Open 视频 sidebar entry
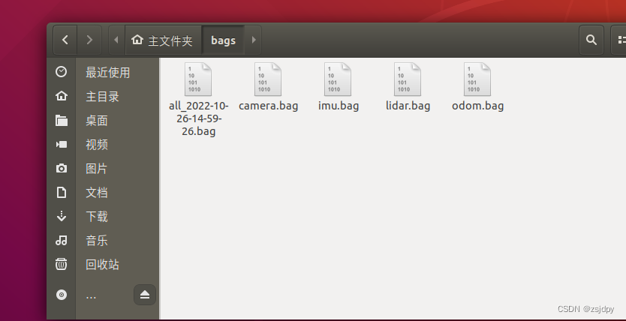This screenshot has width=626, height=321. tap(97, 144)
